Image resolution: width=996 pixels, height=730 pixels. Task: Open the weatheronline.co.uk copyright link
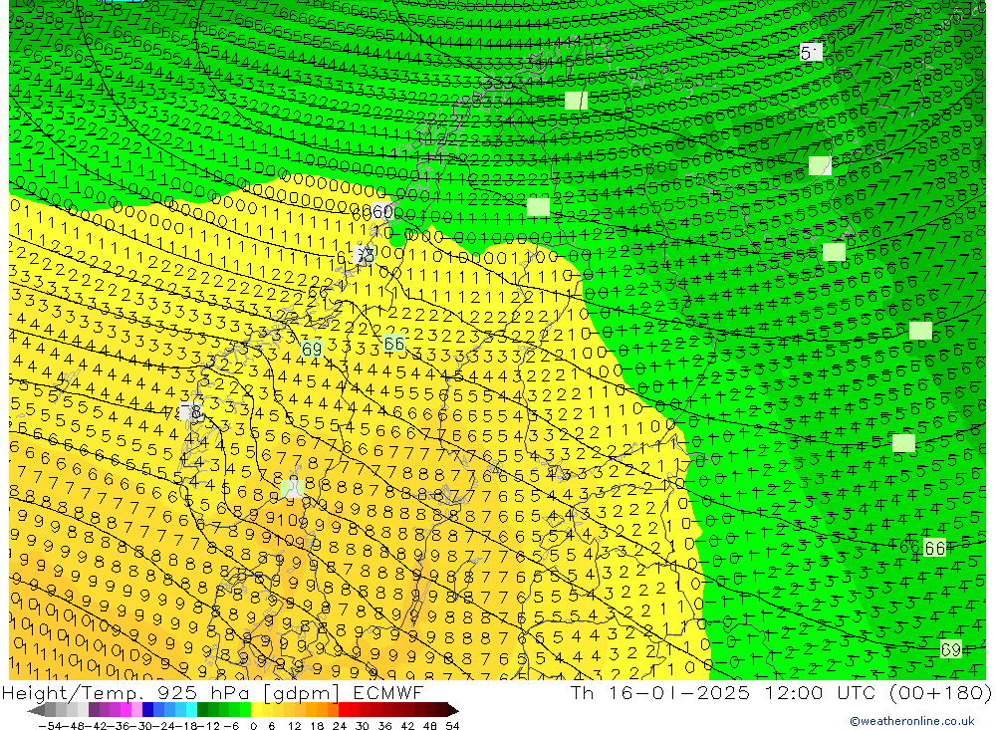912,721
